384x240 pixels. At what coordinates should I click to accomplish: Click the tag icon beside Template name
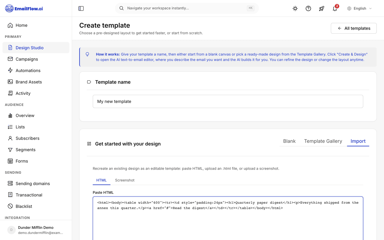pyautogui.click(x=89, y=82)
